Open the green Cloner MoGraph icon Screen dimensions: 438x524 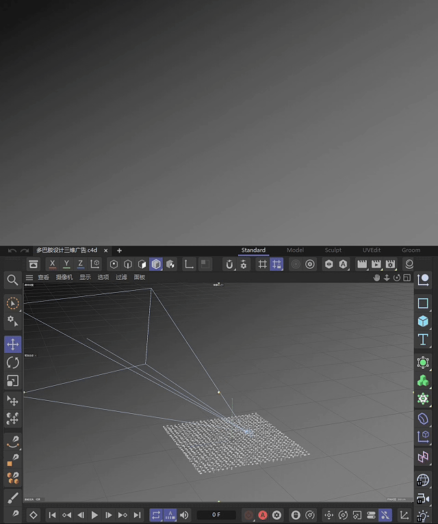[x=423, y=380]
